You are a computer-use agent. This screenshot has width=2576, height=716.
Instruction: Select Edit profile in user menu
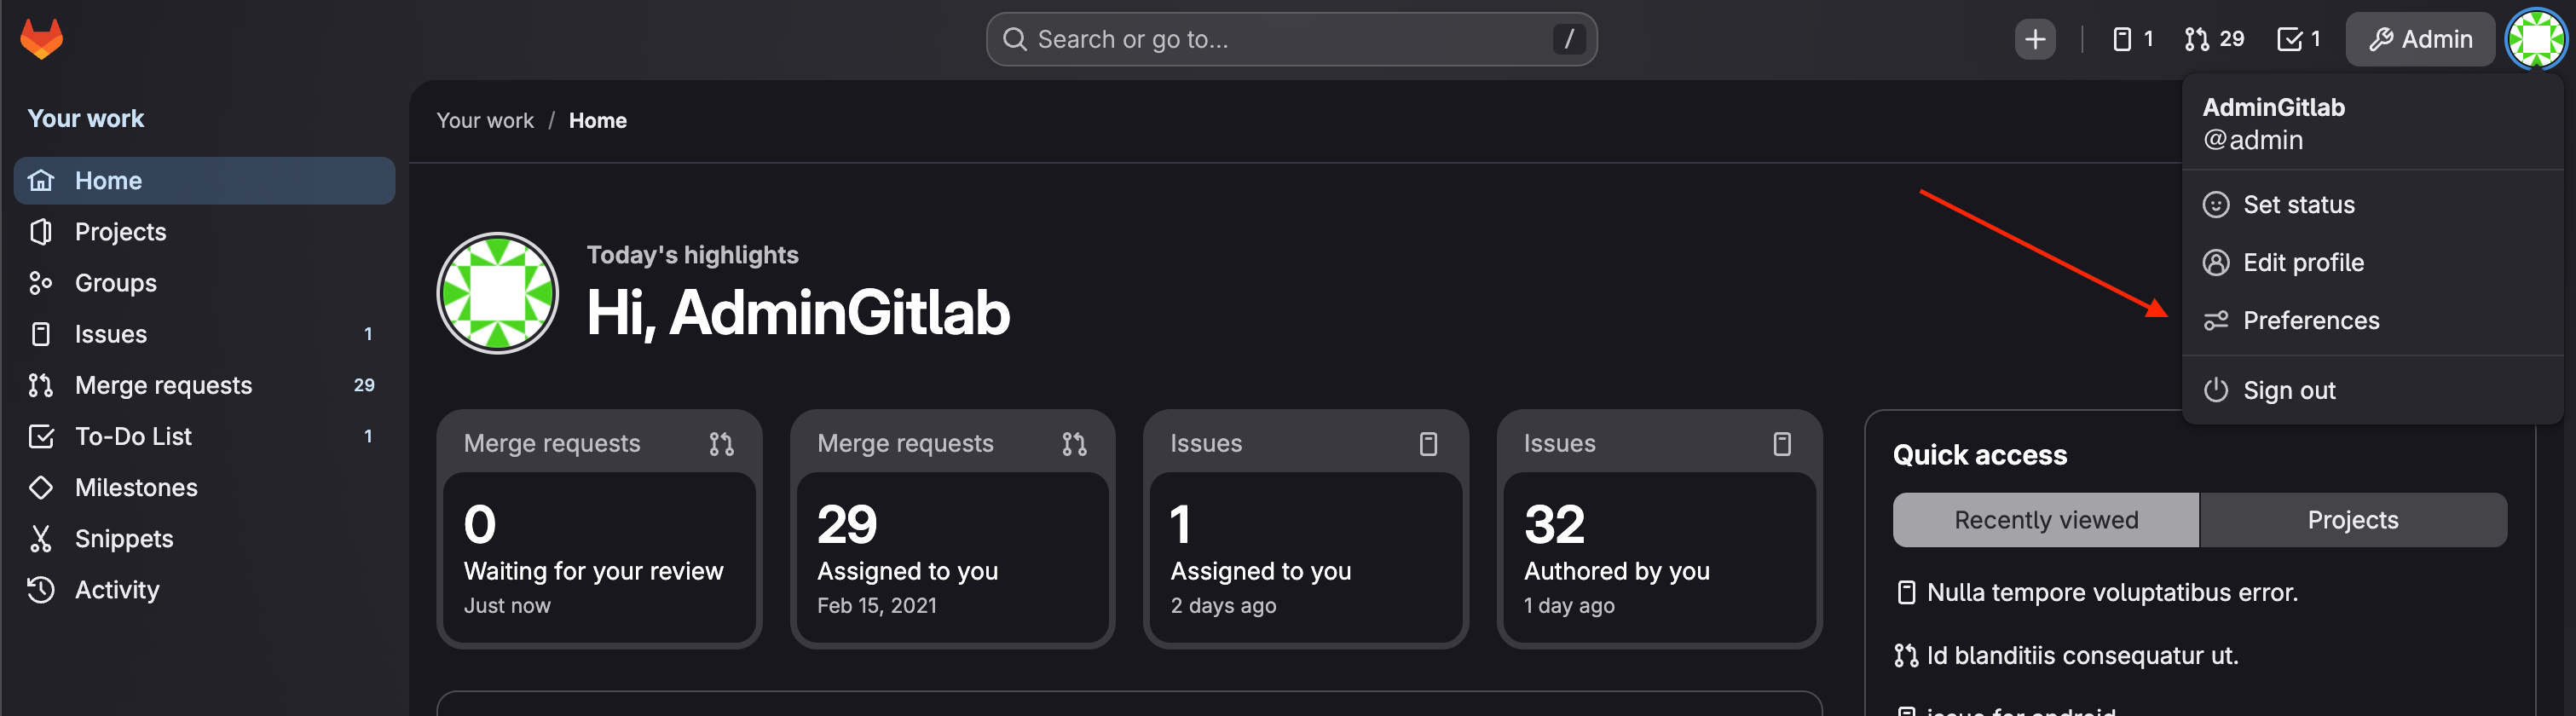pos(2372,263)
